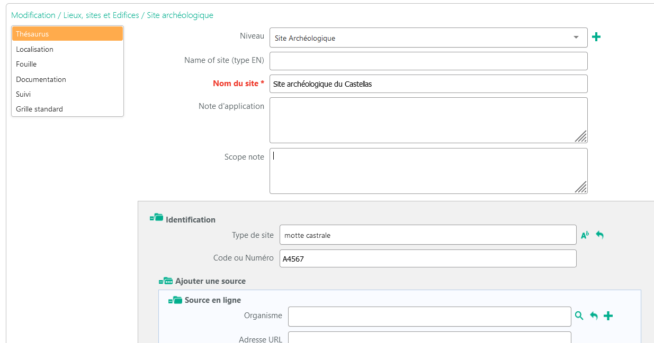
Task: Click the undo arrow beside Type de site
Action: pyautogui.click(x=599, y=235)
